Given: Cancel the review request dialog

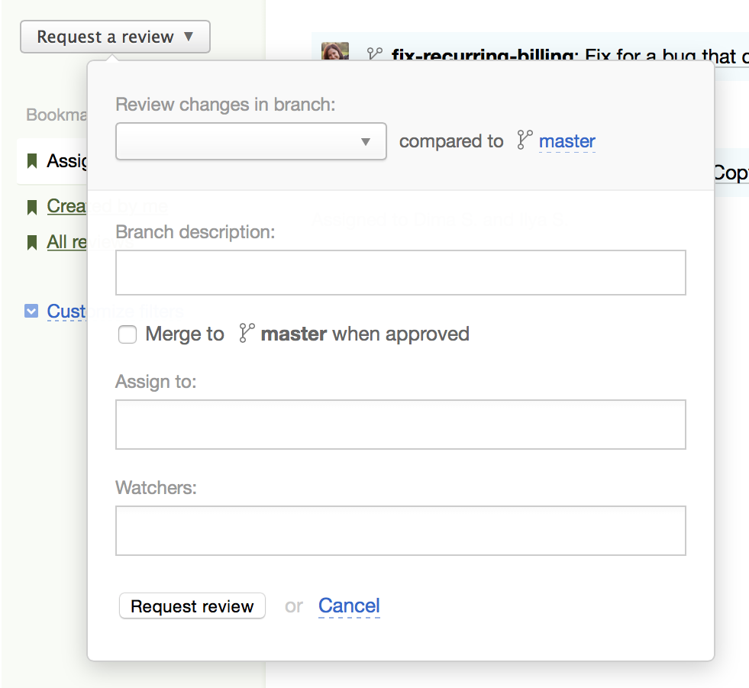Looking at the screenshot, I should point(349,606).
